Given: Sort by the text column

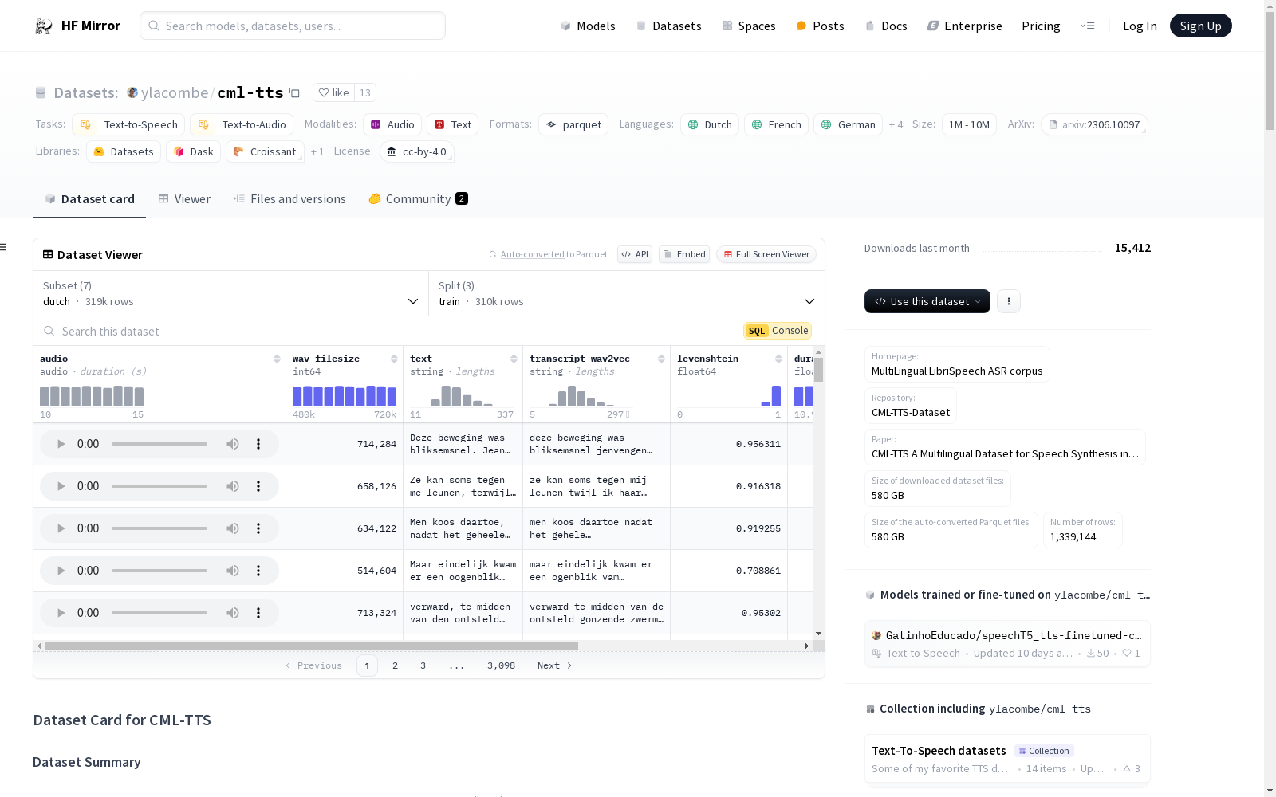Looking at the screenshot, I should (514, 359).
